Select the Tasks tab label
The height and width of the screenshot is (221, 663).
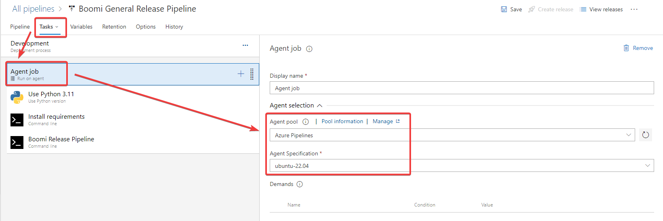tap(46, 27)
